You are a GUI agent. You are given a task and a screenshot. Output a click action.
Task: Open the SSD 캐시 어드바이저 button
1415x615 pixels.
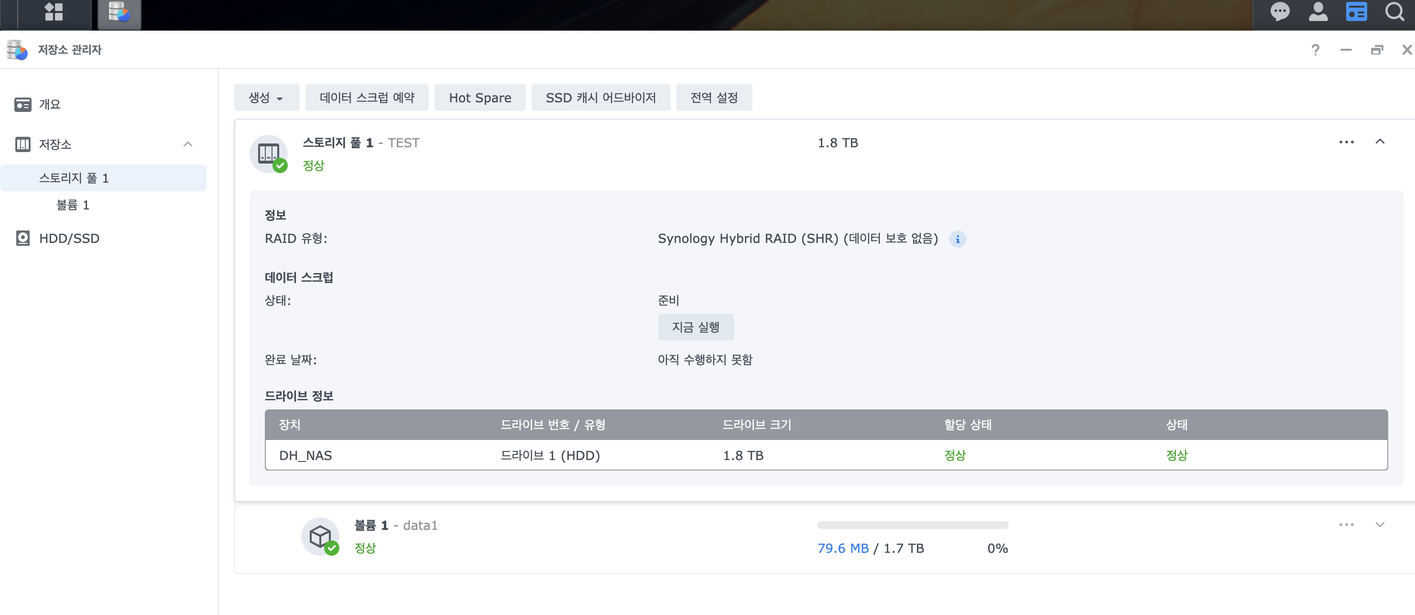pos(600,98)
